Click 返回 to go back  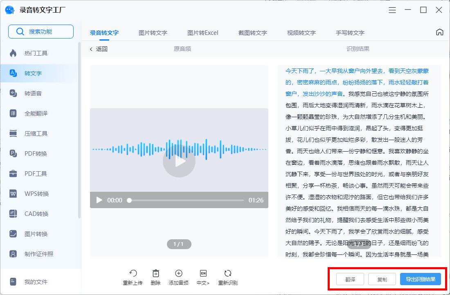pos(99,49)
